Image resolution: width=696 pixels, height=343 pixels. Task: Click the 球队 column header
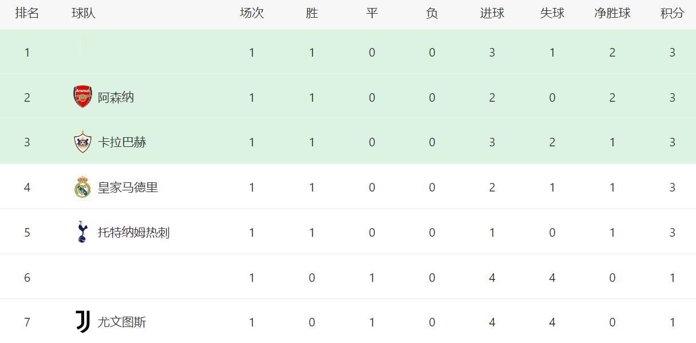84,13
